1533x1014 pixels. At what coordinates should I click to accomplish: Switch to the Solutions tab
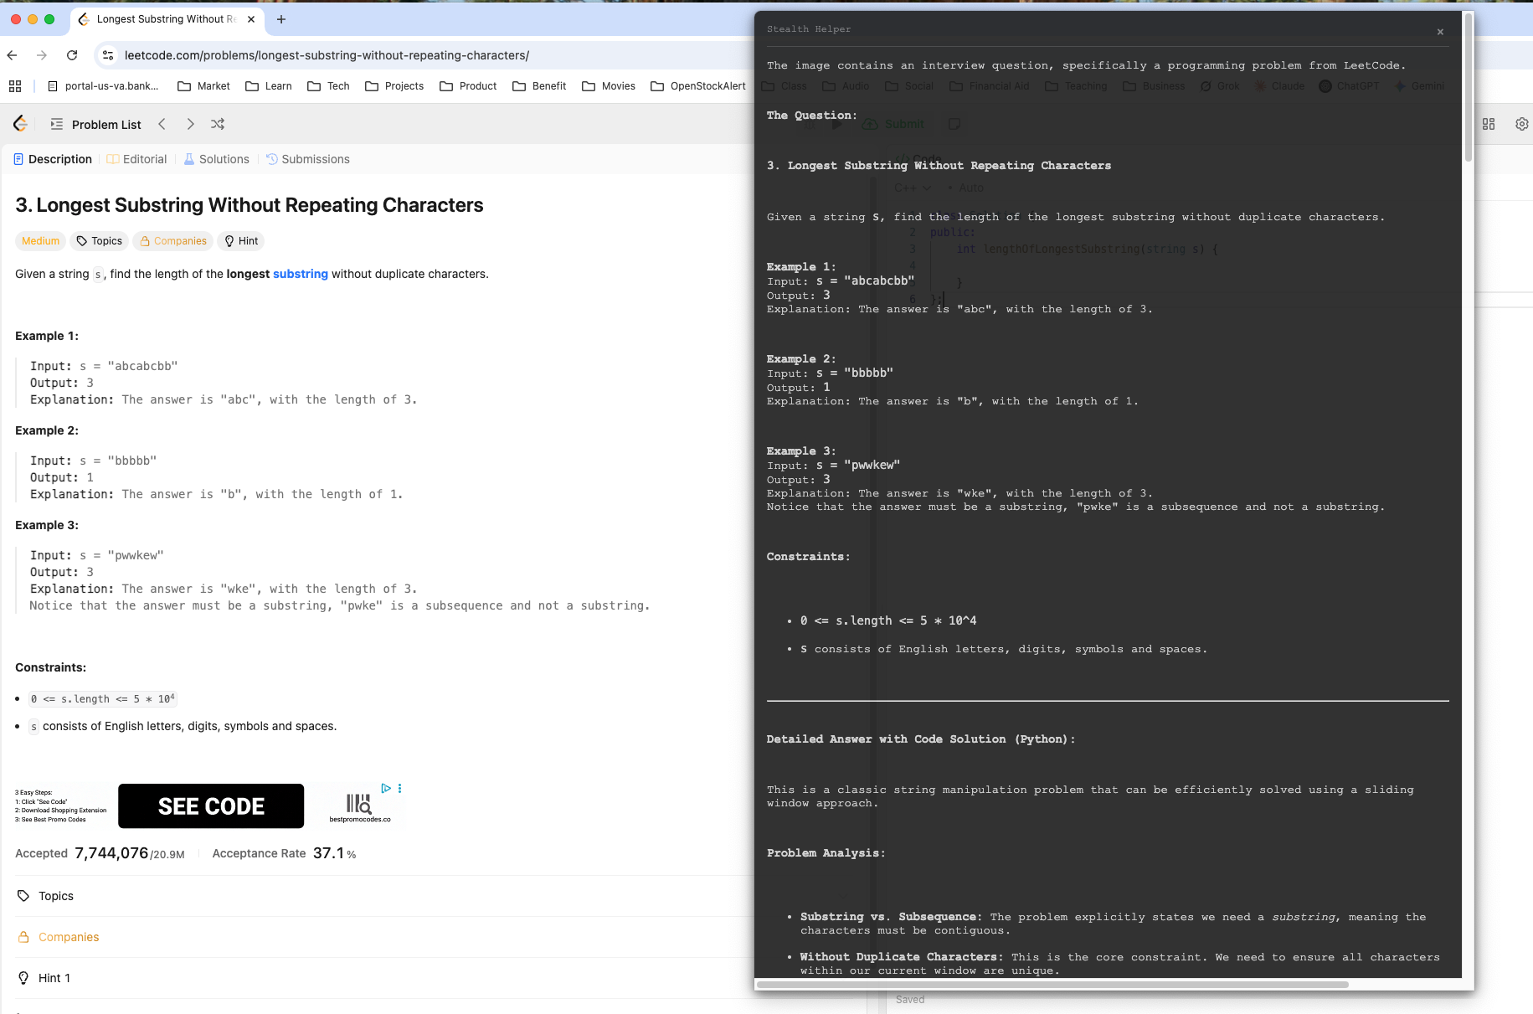click(216, 159)
